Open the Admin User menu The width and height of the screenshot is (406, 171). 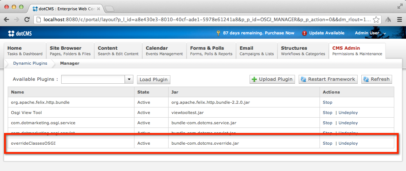tap(370, 33)
